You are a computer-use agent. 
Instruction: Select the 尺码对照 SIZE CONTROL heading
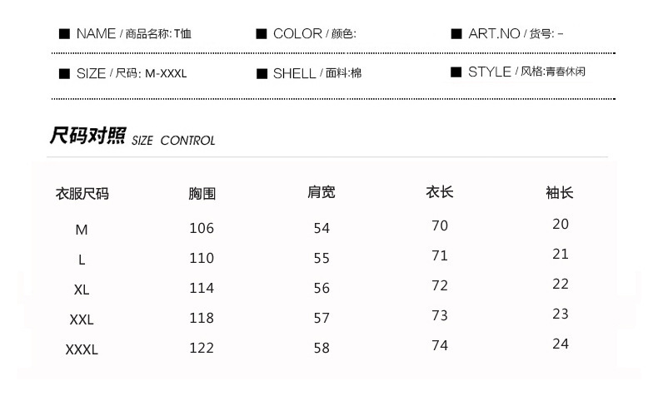132,137
